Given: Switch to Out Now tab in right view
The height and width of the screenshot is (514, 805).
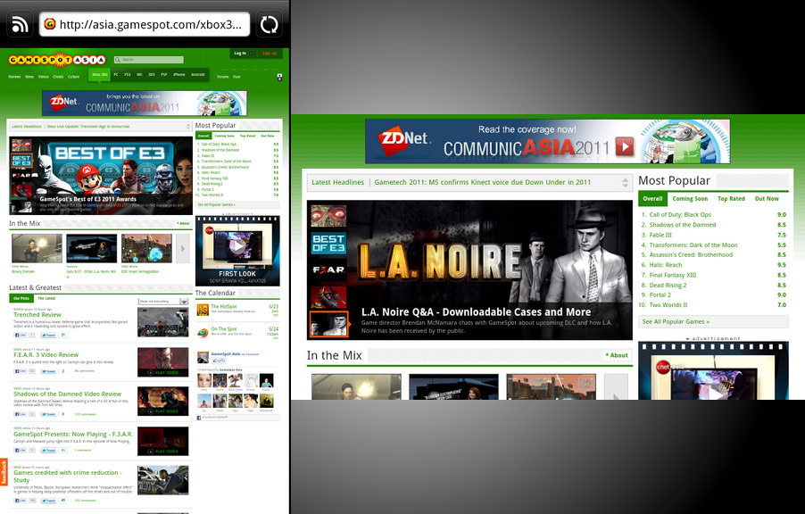Looking at the screenshot, I should pyautogui.click(x=767, y=199).
